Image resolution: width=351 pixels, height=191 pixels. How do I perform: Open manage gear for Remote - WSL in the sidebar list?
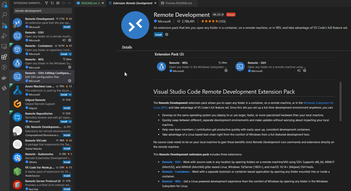(x=70, y=67)
